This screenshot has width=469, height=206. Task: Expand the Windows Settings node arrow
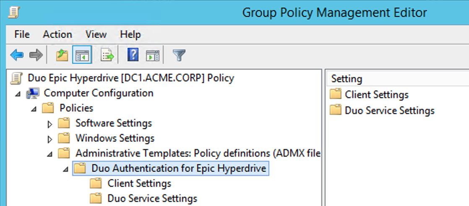(50, 139)
